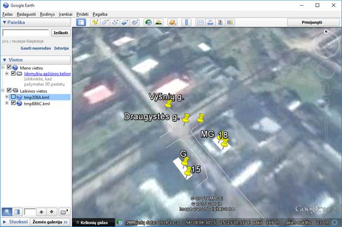Open the Pridėti menu
The image size is (342, 227).
[83, 14]
